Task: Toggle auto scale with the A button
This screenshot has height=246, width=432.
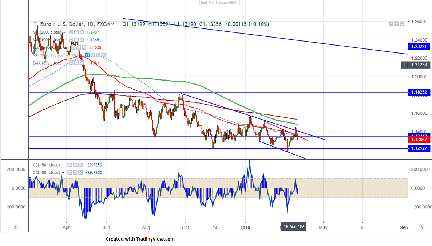Action: (x=421, y=227)
